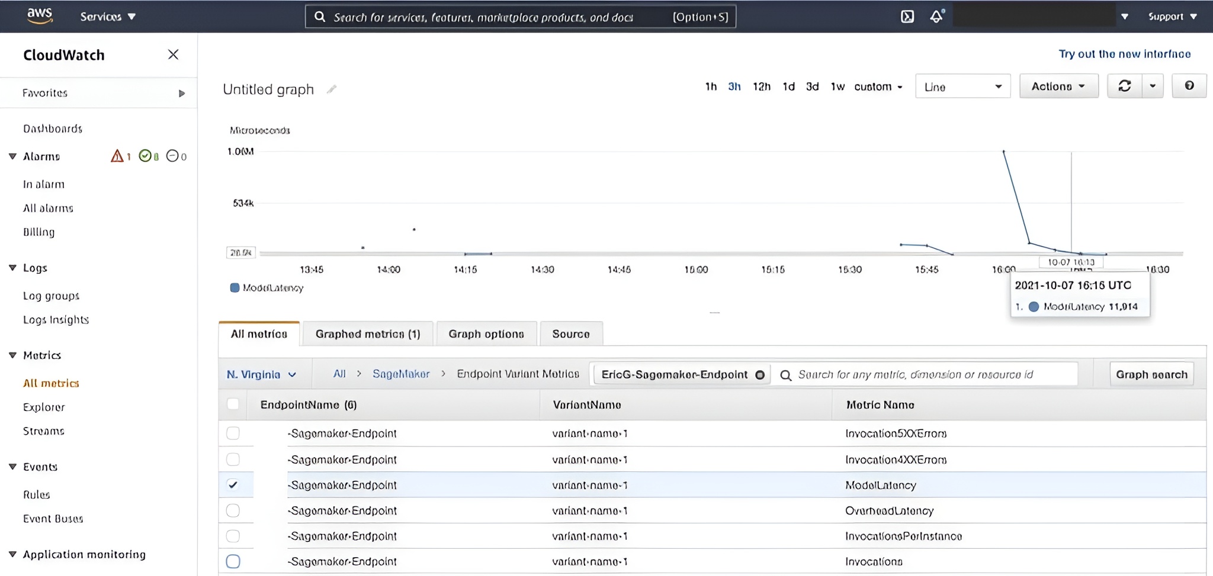Open the N. Virginia region dropdown
Image resolution: width=1213 pixels, height=576 pixels.
[261, 375]
